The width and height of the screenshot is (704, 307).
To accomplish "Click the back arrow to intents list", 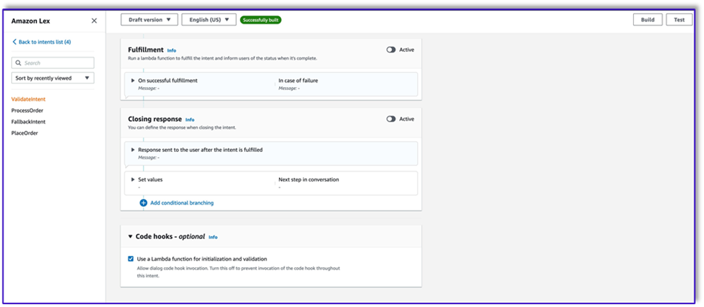I will coord(14,42).
